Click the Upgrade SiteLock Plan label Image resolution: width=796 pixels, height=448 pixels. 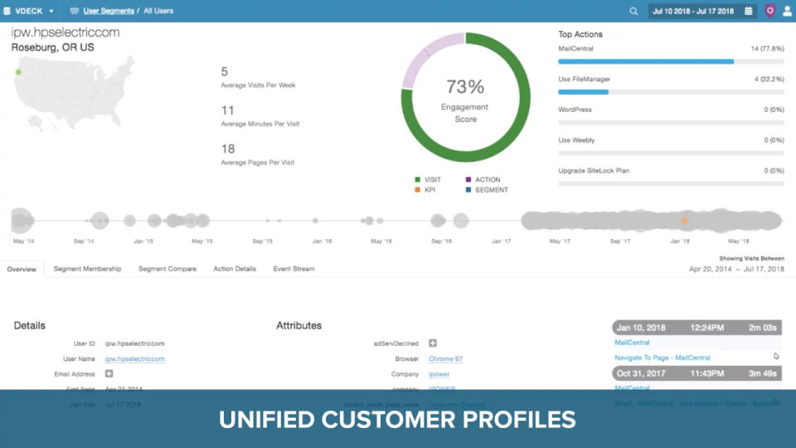(x=594, y=171)
